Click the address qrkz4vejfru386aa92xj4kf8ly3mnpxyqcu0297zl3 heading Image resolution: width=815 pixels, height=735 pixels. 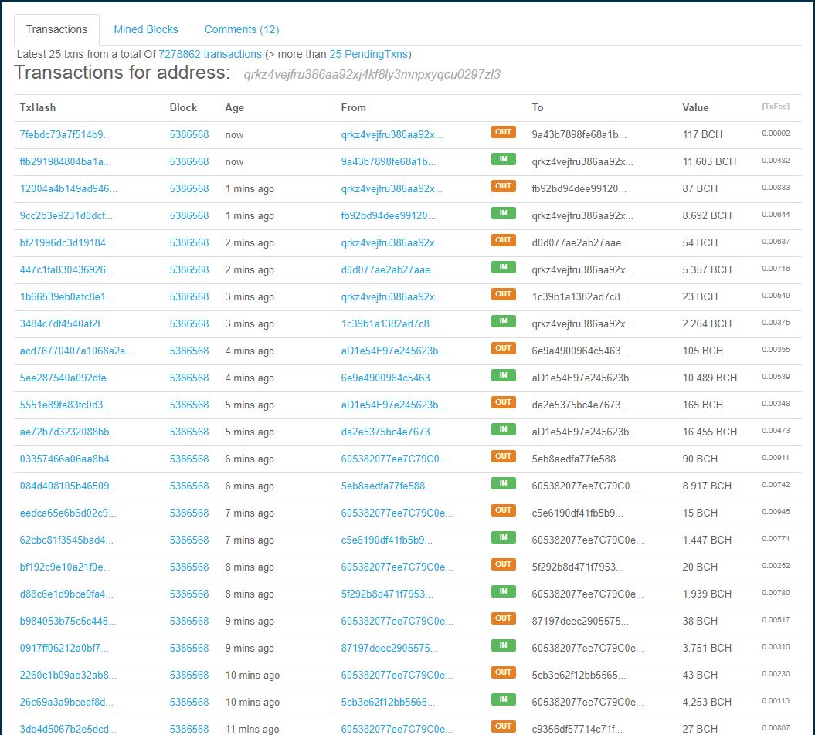click(x=372, y=75)
